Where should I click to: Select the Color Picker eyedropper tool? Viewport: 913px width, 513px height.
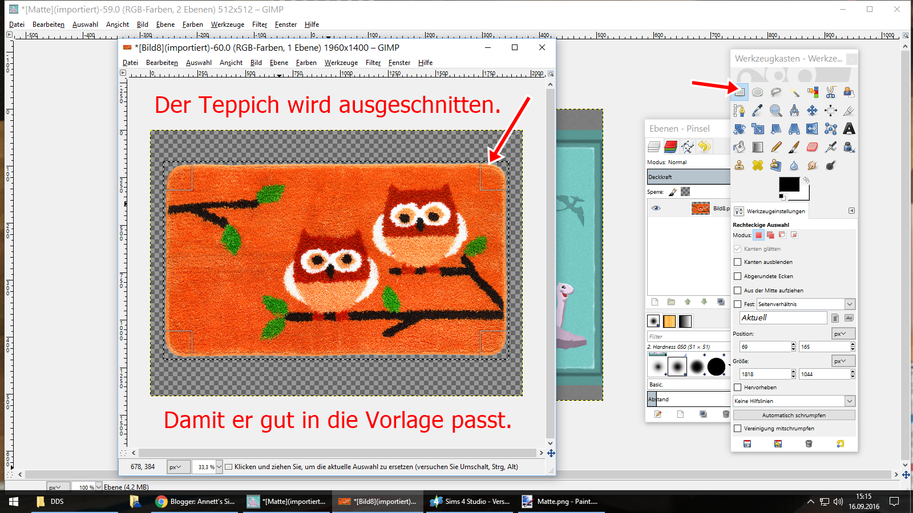point(758,111)
